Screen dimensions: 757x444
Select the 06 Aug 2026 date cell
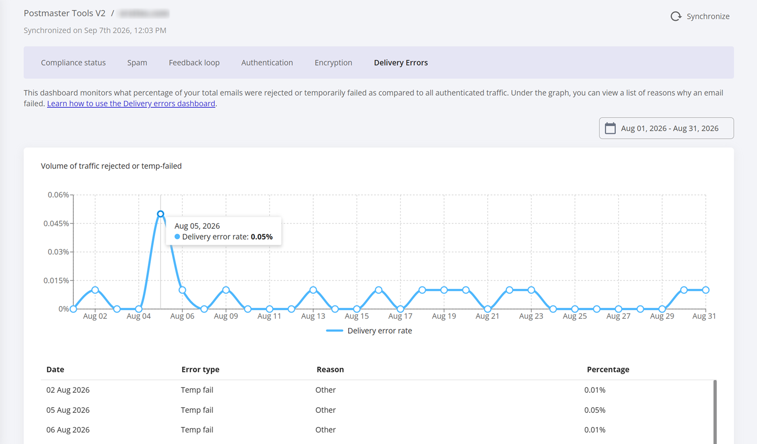coord(68,430)
